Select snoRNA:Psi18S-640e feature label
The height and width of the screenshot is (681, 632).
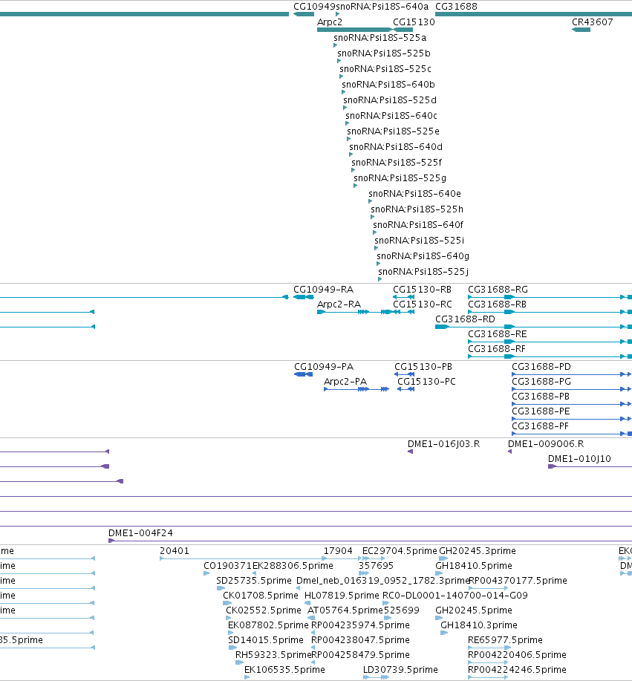coord(415,194)
